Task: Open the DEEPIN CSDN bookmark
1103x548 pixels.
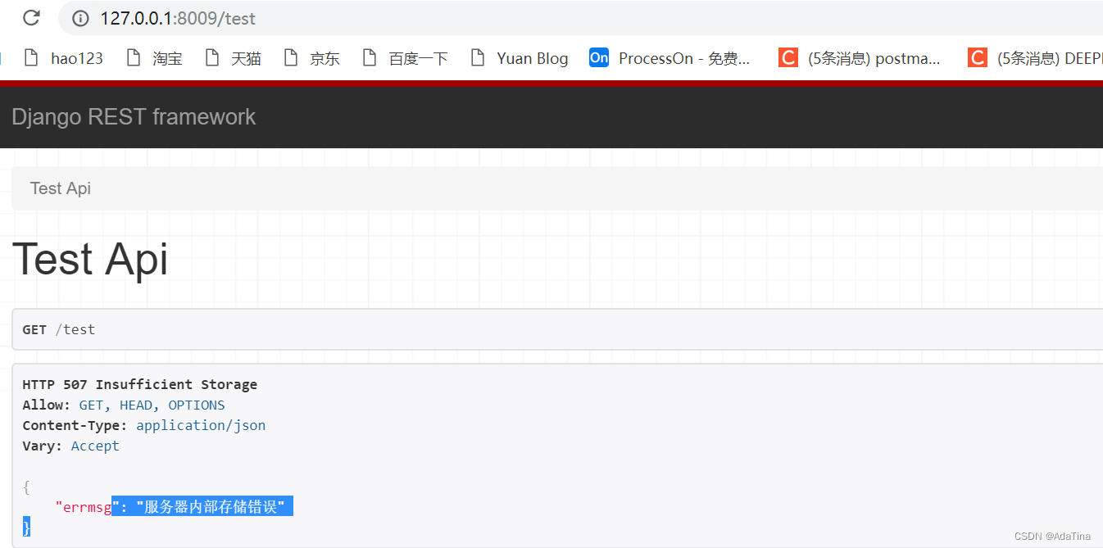Action: coord(1035,58)
